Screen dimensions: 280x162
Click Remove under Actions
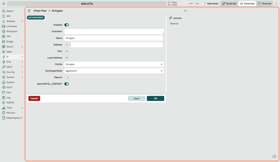(174, 23)
